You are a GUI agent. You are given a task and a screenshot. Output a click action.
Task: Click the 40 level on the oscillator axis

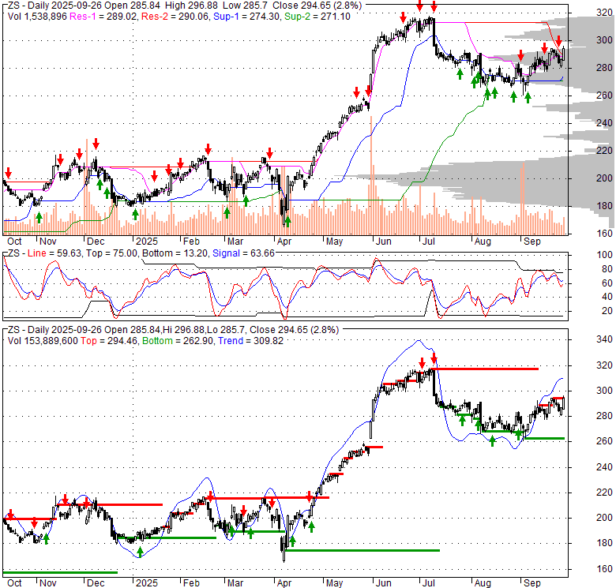[607, 297]
